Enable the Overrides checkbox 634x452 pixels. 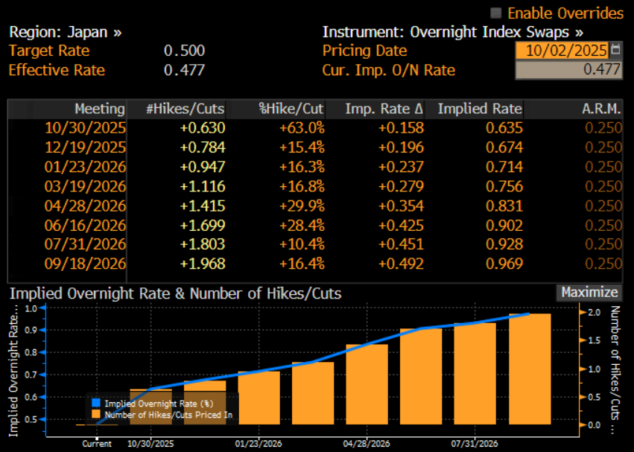tap(496, 13)
